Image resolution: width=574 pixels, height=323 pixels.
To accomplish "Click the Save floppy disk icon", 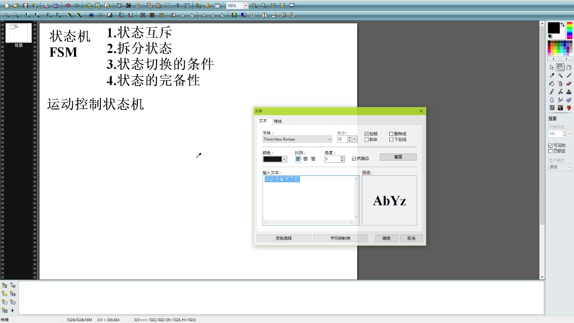I will click(x=26, y=5).
